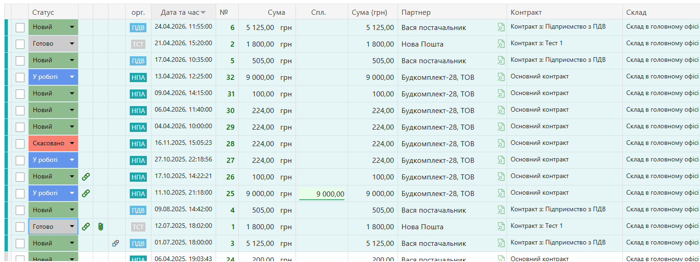
Task: Click the chain link icon in order 25 row
Action: coord(86,193)
